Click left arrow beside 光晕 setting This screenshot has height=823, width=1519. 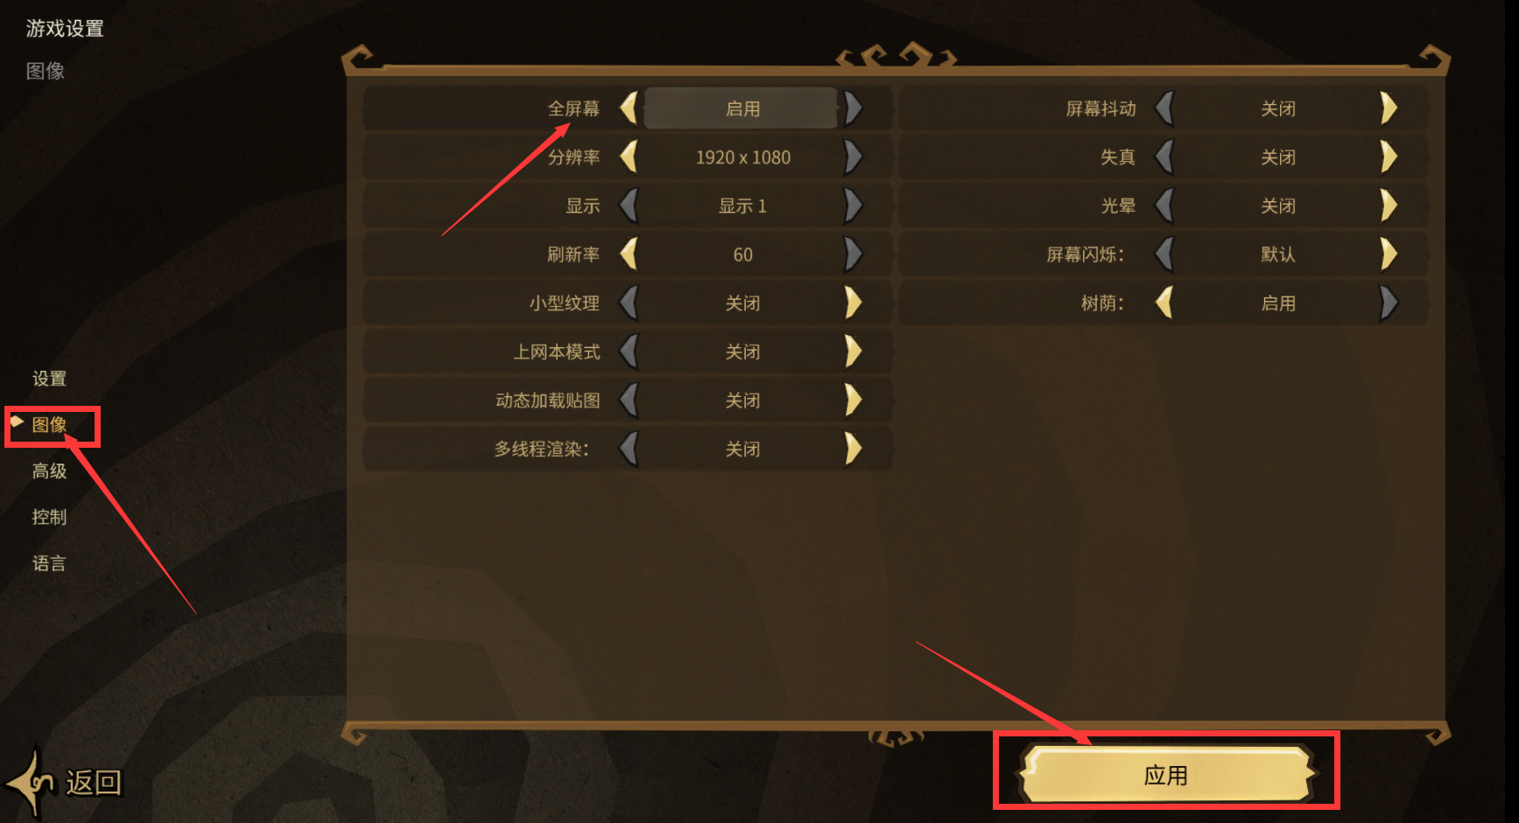coord(1164,206)
